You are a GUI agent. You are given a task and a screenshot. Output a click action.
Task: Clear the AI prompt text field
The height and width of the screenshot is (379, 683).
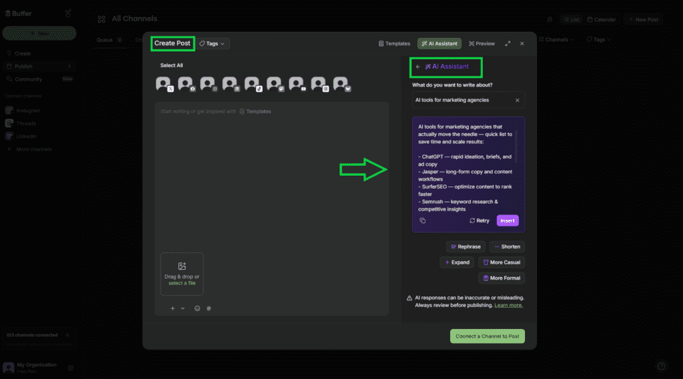click(518, 100)
